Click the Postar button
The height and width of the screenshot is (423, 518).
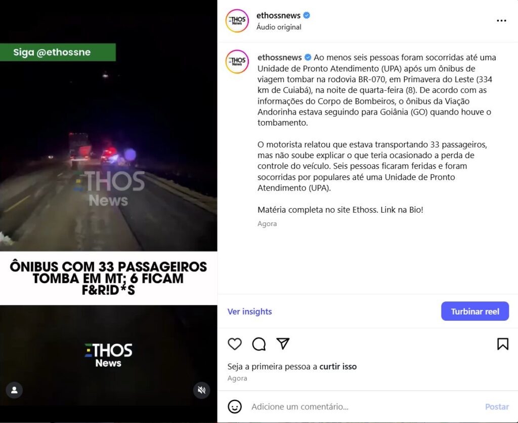click(x=497, y=406)
